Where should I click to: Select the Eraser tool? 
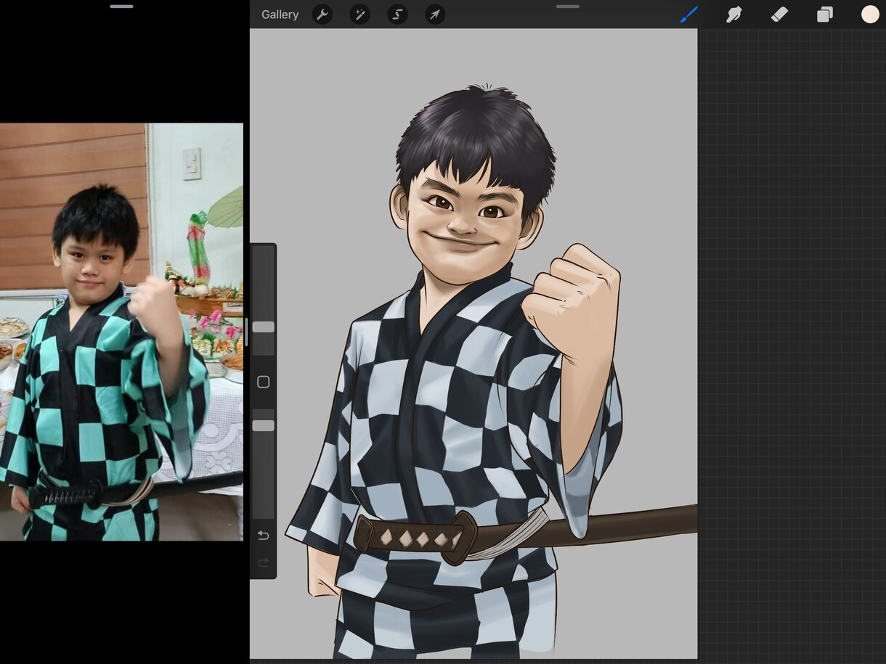(x=779, y=15)
